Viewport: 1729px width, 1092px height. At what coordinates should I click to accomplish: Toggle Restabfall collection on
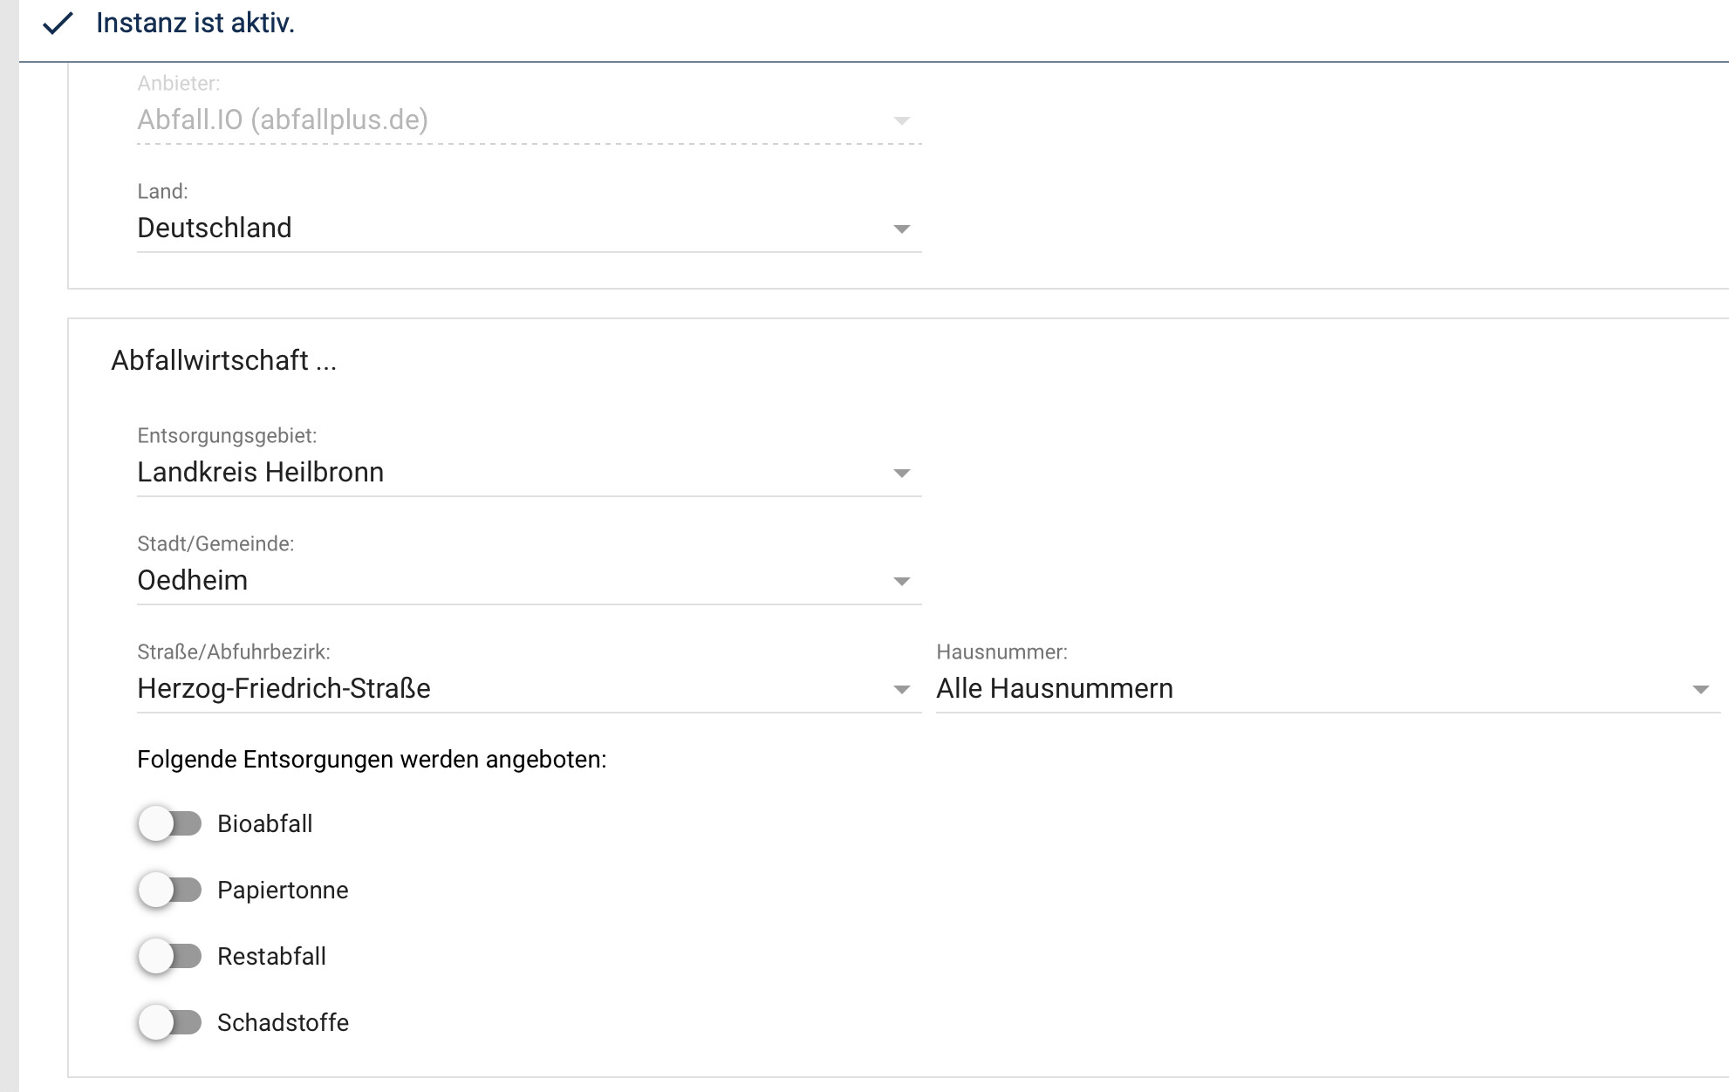tap(169, 956)
